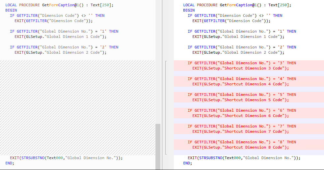Click the left pane's vertical scrollbar thumb
The width and height of the screenshot is (324, 170).
click(x=158, y=147)
